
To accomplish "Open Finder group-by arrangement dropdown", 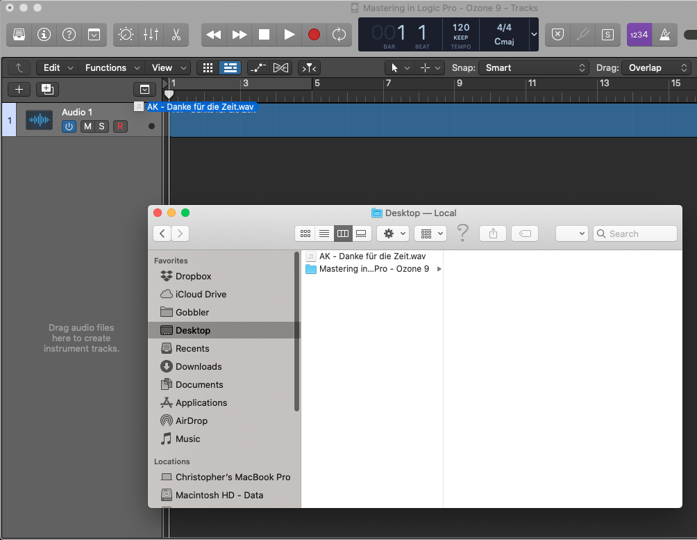I will click(430, 234).
